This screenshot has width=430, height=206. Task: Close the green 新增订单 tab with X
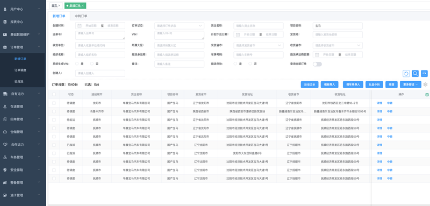(x=83, y=5)
